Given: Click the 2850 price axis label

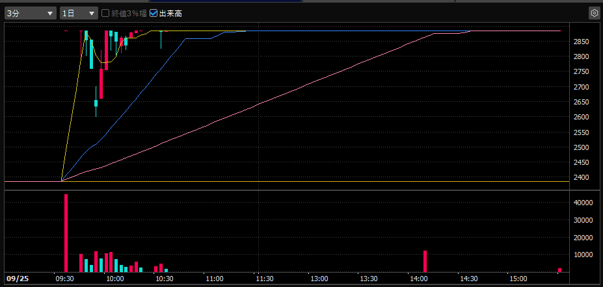Looking at the screenshot, I should 582,42.
